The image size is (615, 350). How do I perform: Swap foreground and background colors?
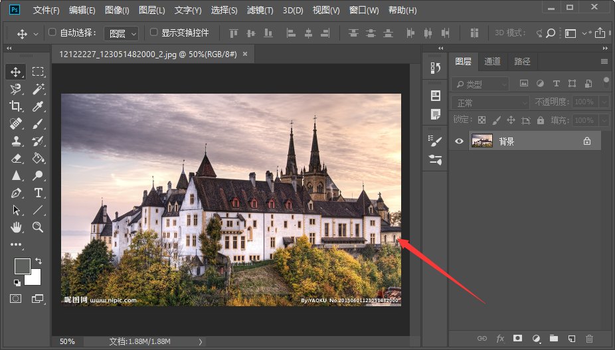pyautogui.click(x=38, y=260)
